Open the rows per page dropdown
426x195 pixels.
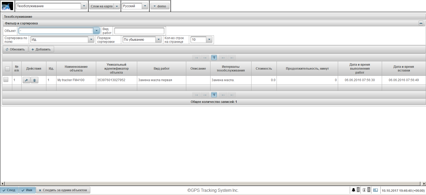point(209,39)
